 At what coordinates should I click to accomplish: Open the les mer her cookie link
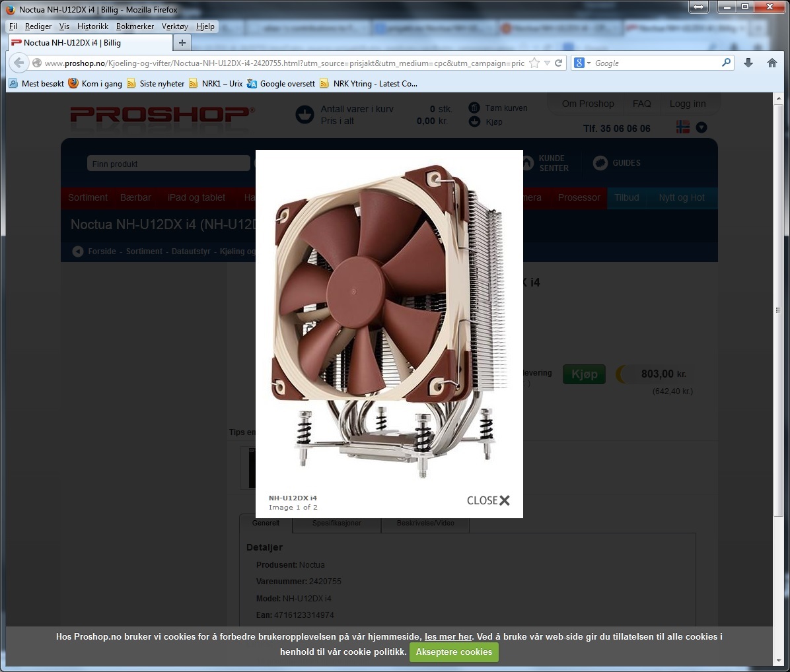point(448,637)
